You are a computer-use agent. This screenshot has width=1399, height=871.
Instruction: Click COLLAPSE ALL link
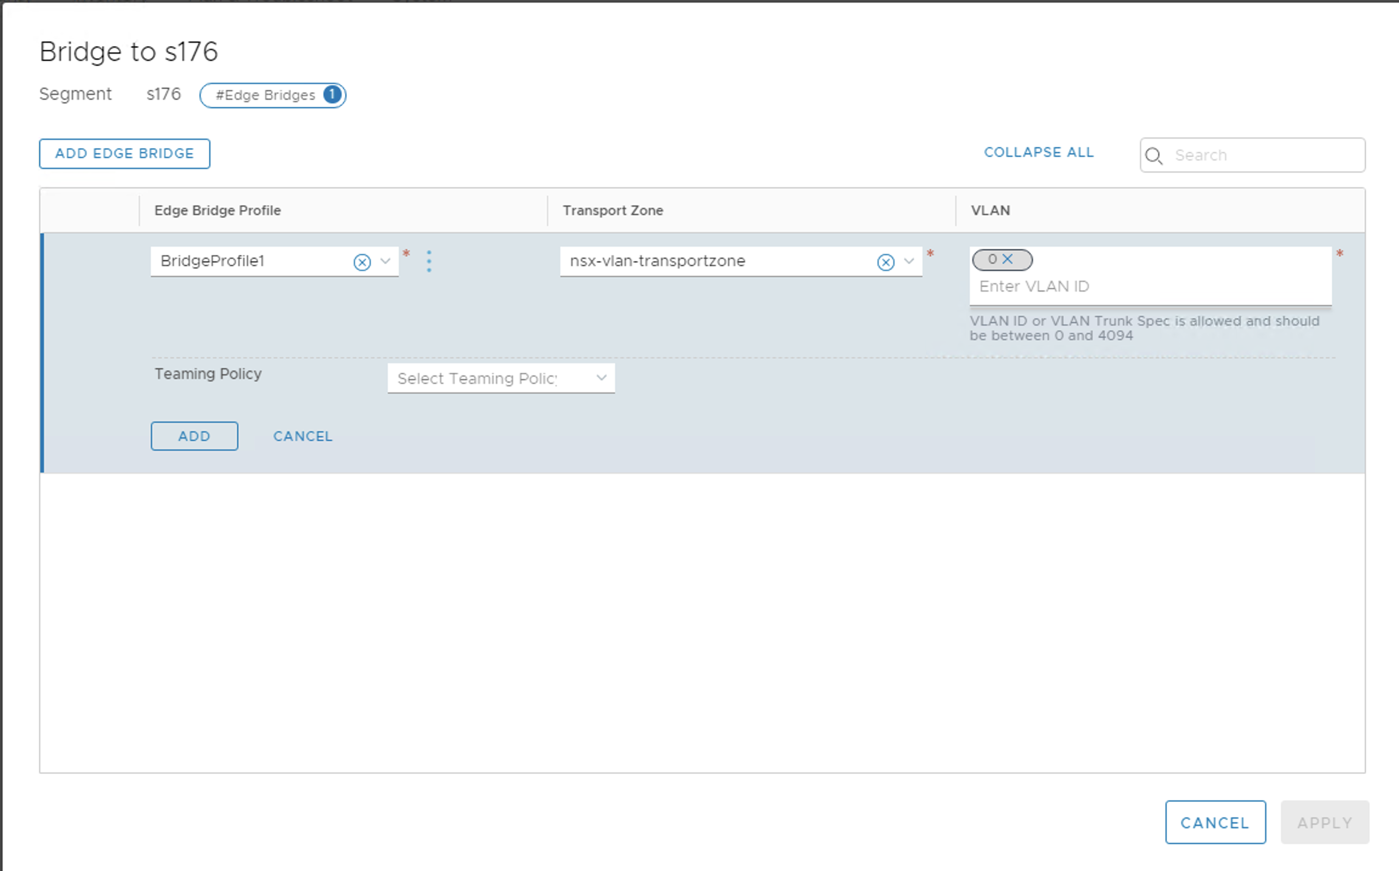pos(1039,152)
